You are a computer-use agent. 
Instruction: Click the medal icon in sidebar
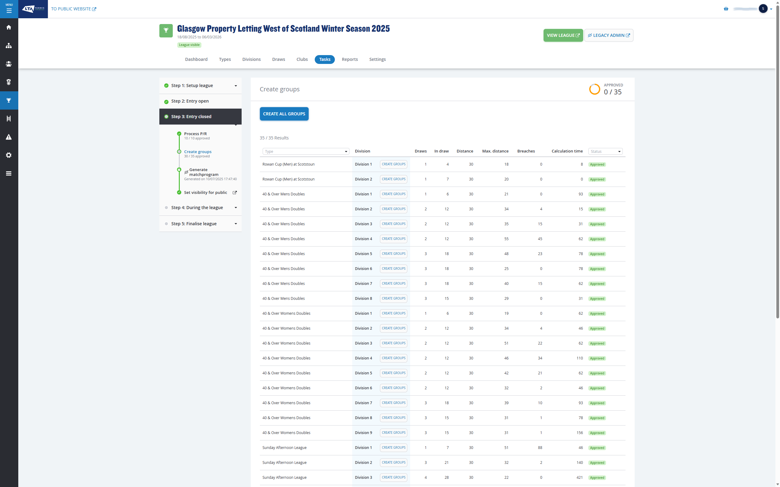pos(9,82)
